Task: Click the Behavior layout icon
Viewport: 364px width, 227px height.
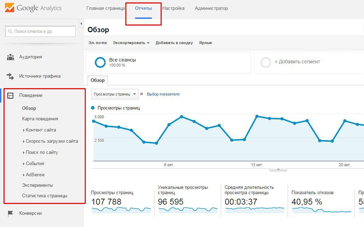Action: (10, 95)
